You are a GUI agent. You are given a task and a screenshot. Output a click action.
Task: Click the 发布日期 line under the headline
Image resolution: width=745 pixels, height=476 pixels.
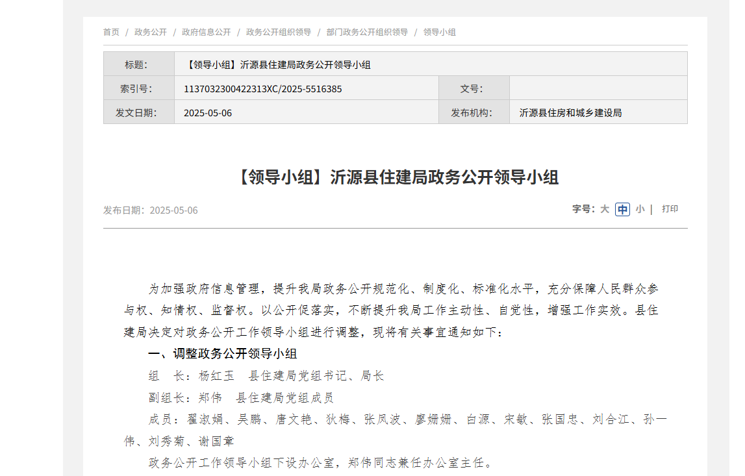150,210
